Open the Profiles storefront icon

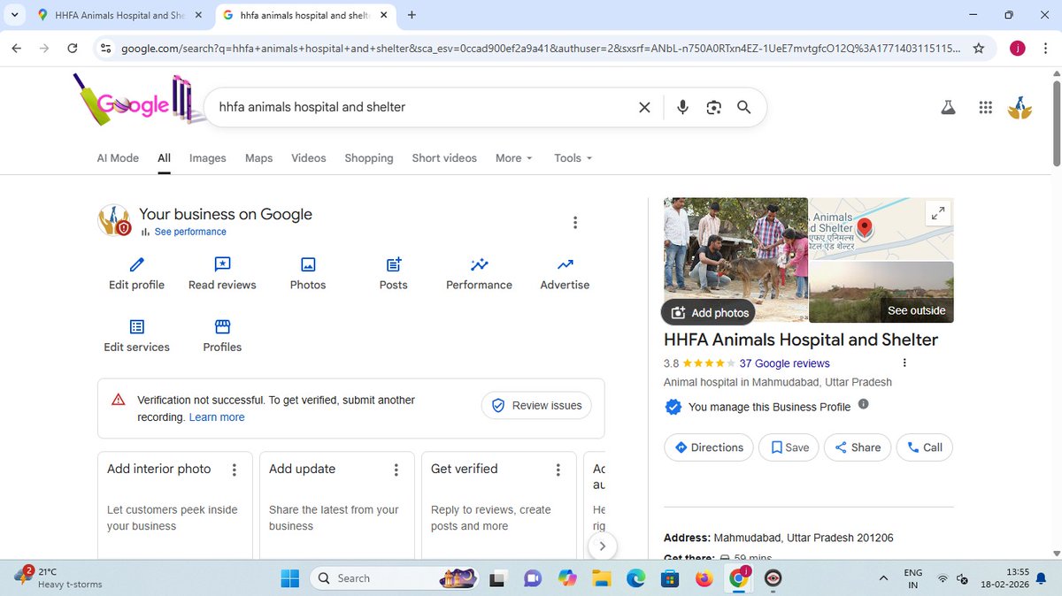tap(222, 326)
